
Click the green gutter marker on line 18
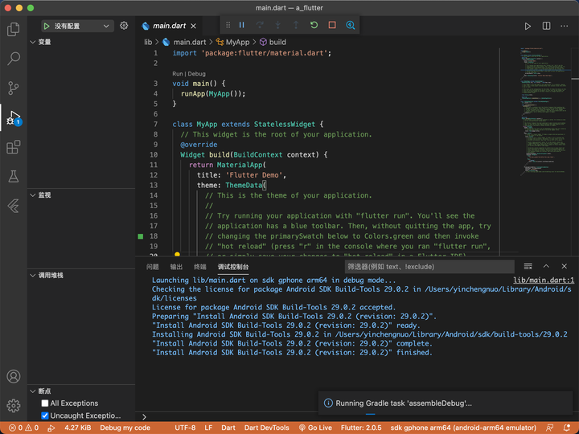pyautogui.click(x=140, y=236)
